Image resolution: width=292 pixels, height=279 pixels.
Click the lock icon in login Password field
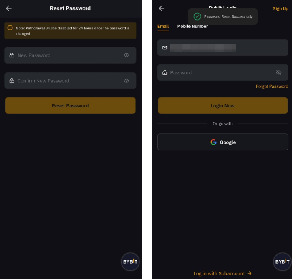[165, 72]
